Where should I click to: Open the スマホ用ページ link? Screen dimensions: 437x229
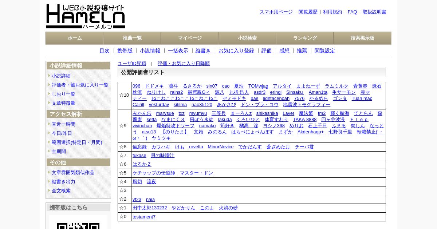pos(276,12)
